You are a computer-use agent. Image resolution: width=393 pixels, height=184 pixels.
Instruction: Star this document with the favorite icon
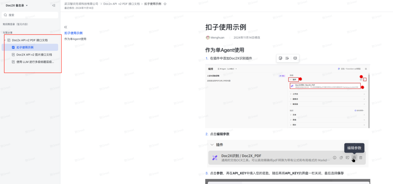point(165,4)
